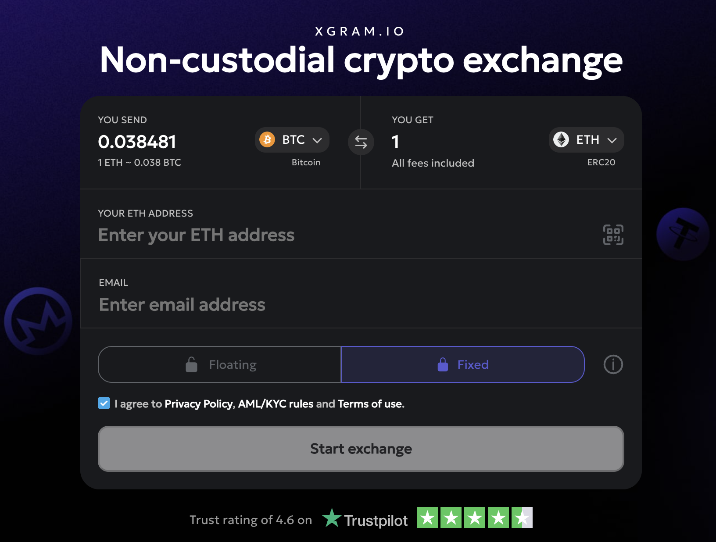
Task: Click the green Trustpilot star logo
Action: pyautogui.click(x=332, y=518)
